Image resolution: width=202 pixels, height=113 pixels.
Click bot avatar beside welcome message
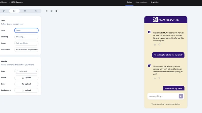(149, 32)
